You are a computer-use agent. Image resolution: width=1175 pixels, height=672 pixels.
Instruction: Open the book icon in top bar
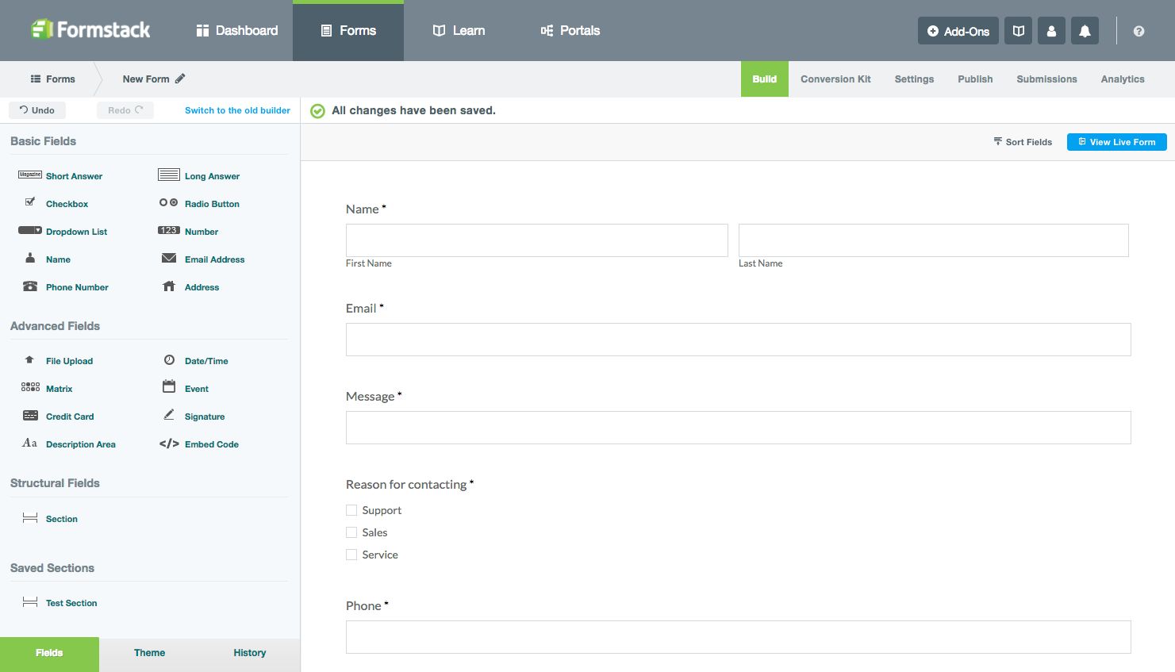pyautogui.click(x=1018, y=31)
